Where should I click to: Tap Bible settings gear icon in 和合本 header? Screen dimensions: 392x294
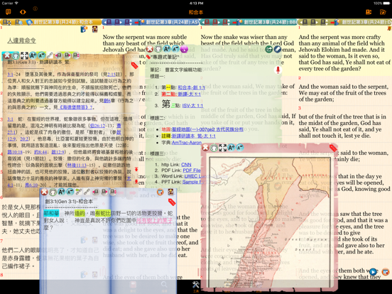pyautogui.click(x=7, y=22)
